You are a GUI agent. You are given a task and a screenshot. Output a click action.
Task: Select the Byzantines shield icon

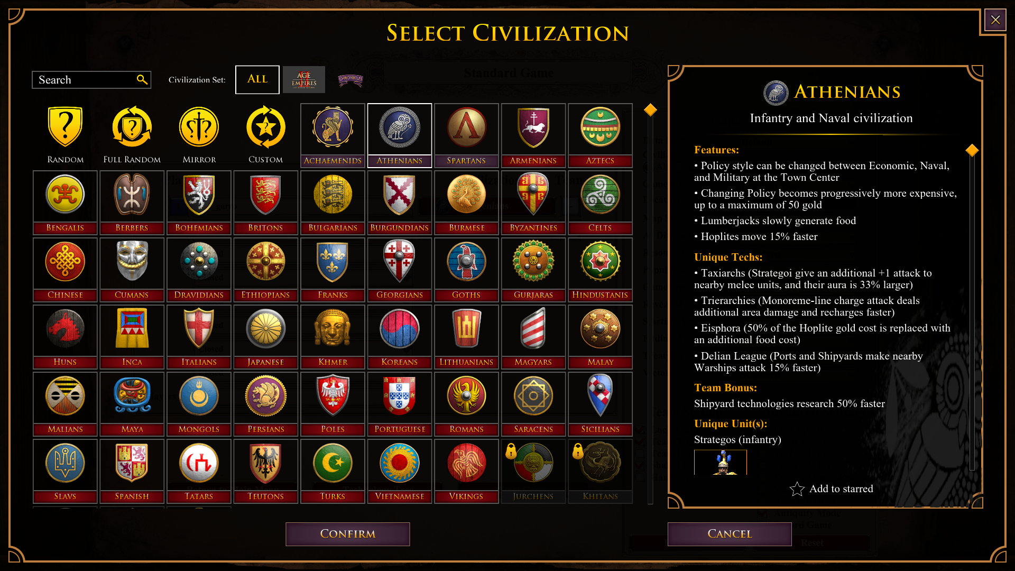click(533, 202)
